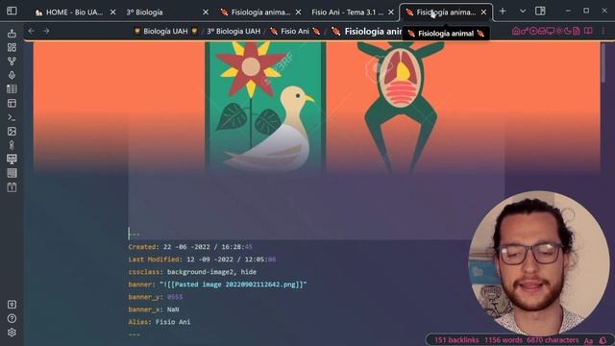Click 6870 characters count in status bar
The height and width of the screenshot is (346, 615).
pyautogui.click(x=553, y=340)
